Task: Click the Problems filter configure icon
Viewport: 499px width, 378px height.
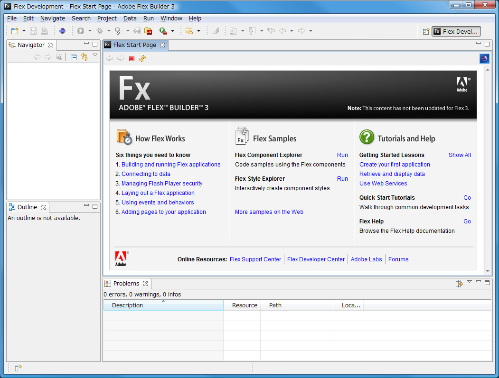Action: 460,284
